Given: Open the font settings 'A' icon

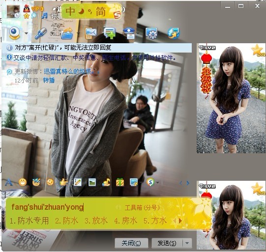Looking at the screenshot, I should [9, 183].
